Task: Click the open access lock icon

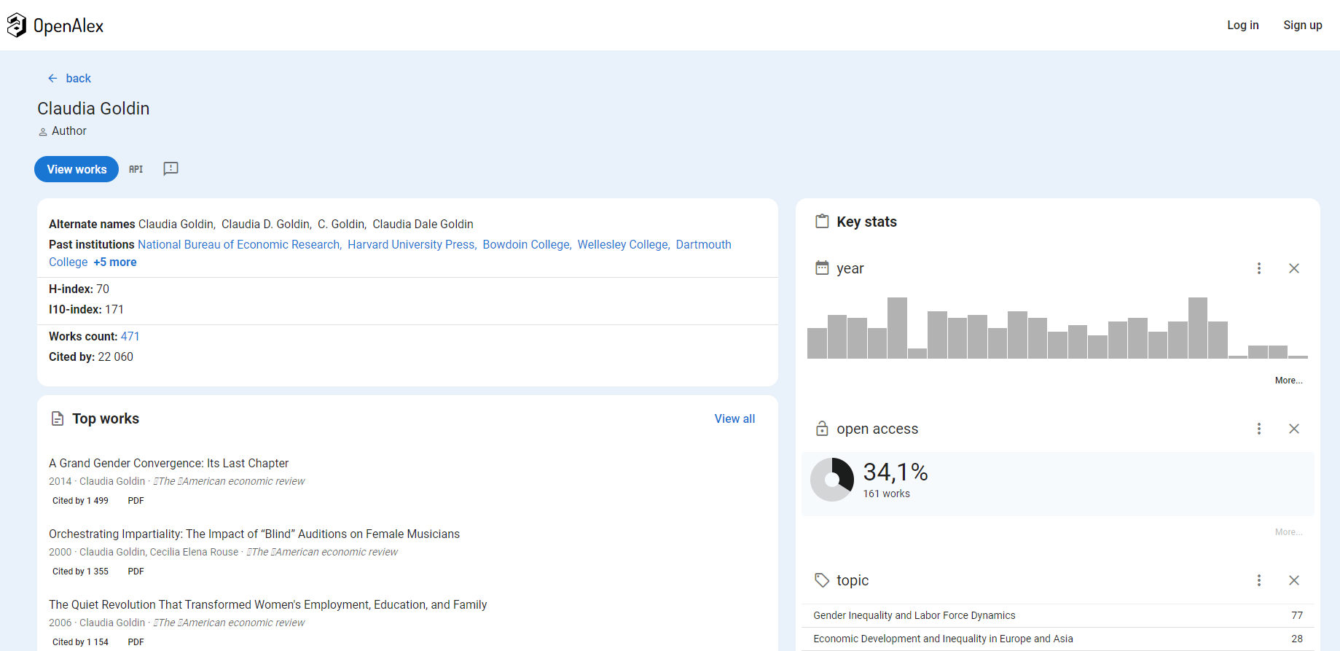Action: click(822, 429)
